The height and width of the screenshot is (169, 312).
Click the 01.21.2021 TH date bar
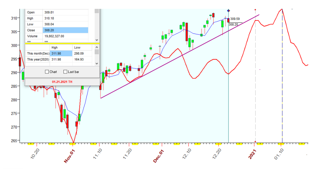point(62,82)
